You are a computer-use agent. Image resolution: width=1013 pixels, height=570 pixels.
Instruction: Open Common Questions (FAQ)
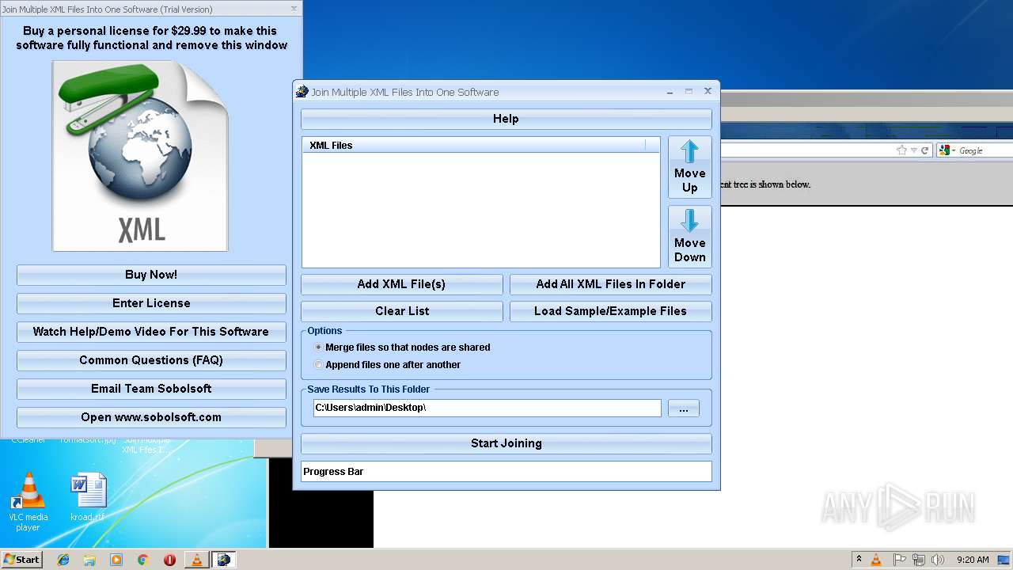pyautogui.click(x=151, y=360)
